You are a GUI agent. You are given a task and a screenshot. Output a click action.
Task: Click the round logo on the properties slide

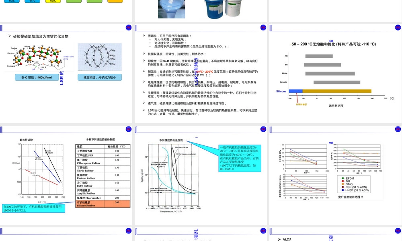pyautogui.click(x=263, y=28)
